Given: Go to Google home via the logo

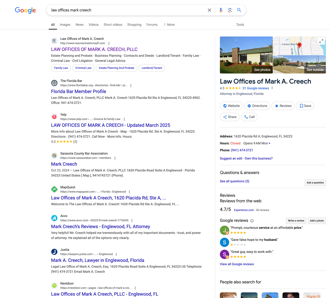Looking at the screenshot, I should pyautogui.click(x=25, y=10).
